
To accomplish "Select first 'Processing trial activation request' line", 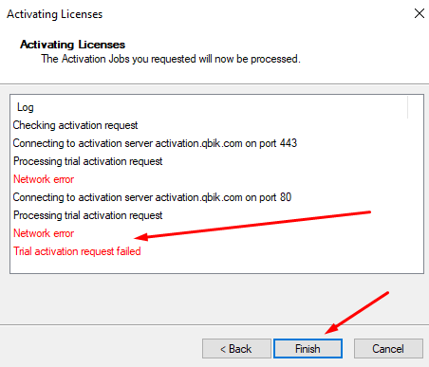I will [87, 161].
